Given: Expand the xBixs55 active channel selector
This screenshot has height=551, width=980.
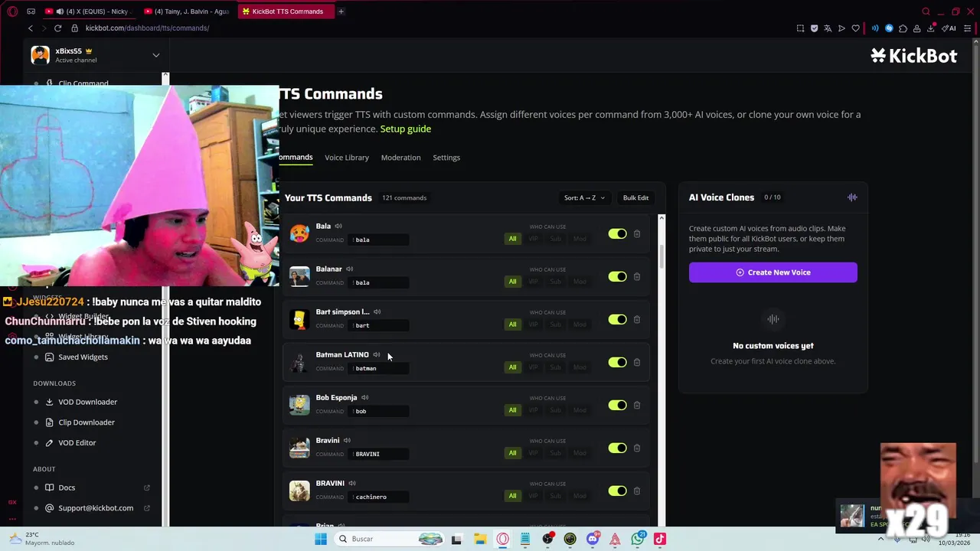Looking at the screenshot, I should 155,55.
